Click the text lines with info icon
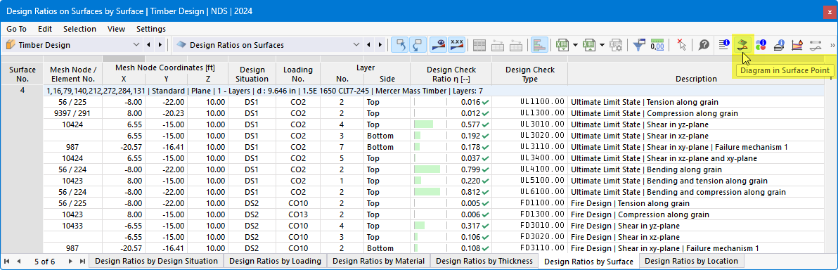Image resolution: width=838 pixels, height=270 pixels. [724, 45]
